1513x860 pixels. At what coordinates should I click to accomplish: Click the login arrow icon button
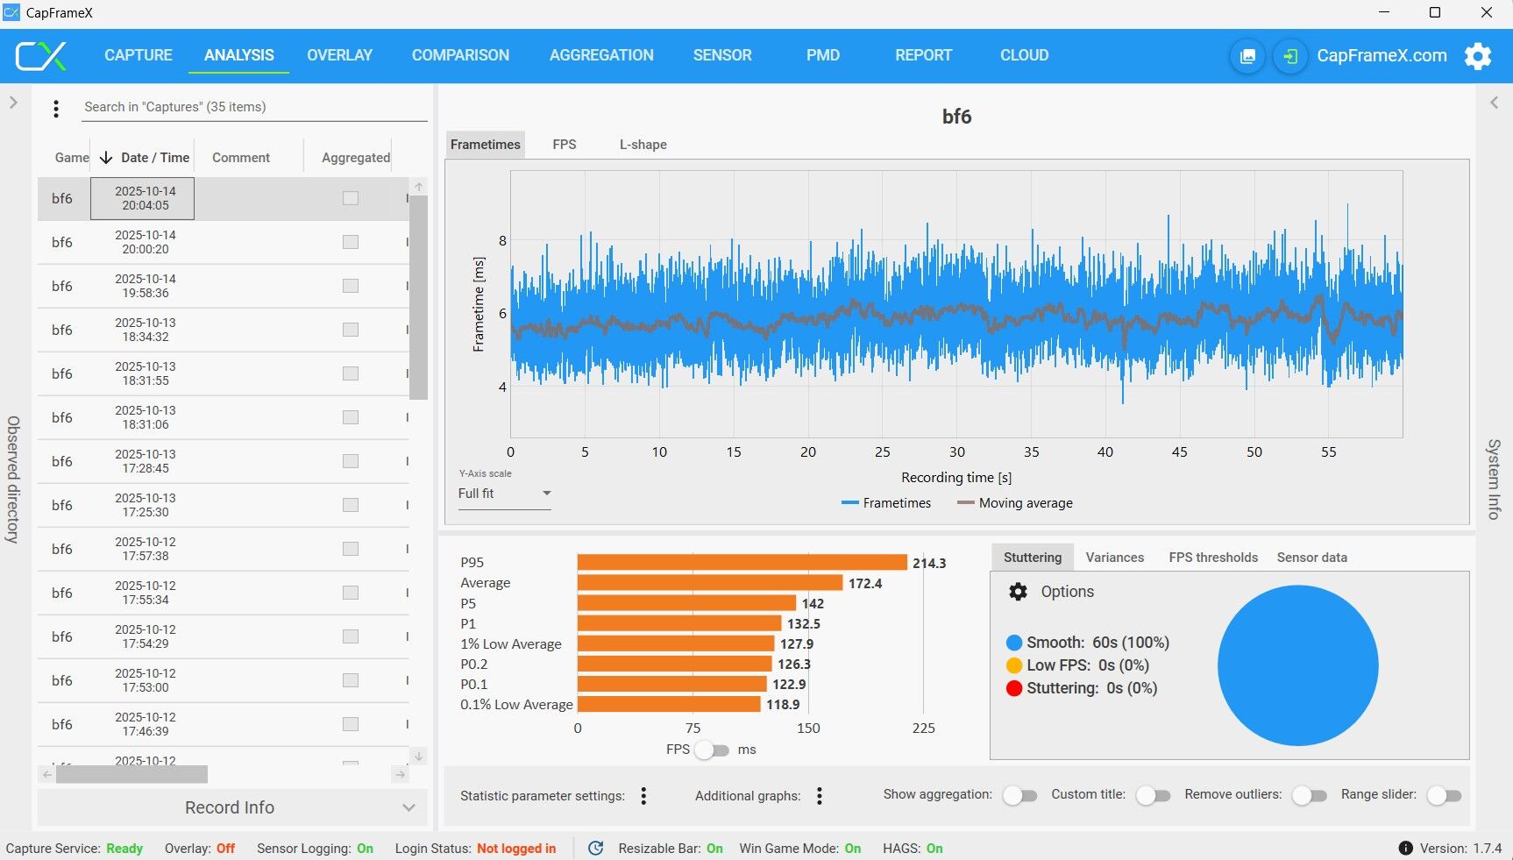click(1290, 56)
